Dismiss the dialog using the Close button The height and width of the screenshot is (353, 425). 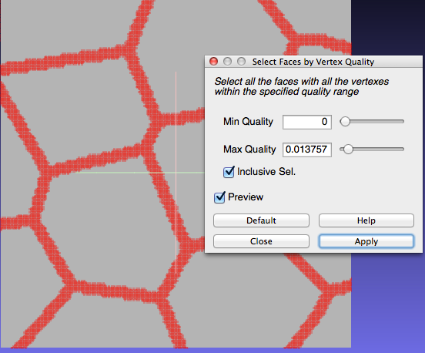[x=261, y=241]
